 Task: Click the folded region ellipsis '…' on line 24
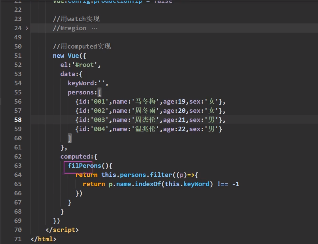94,28
